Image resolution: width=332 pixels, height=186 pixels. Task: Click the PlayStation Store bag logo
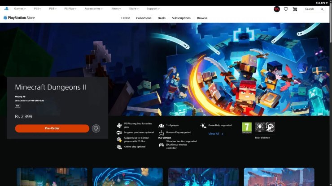(5, 18)
